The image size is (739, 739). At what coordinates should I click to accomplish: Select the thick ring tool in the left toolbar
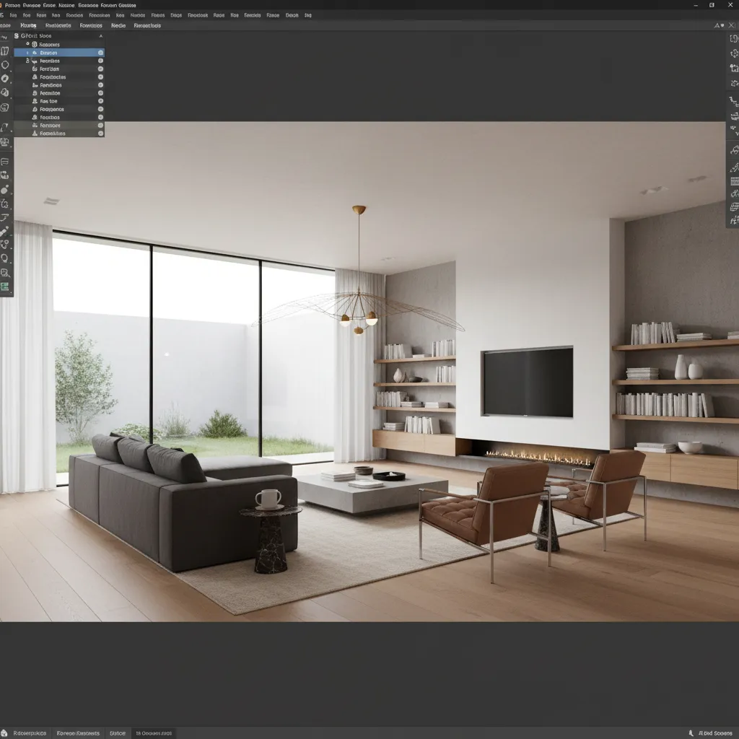point(5,78)
